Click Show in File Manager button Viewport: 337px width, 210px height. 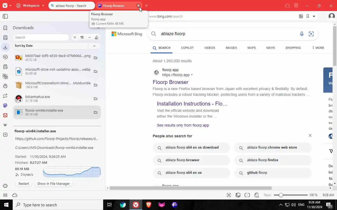(53, 183)
